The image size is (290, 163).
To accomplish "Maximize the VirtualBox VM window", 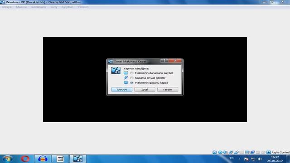I will click(271, 2).
